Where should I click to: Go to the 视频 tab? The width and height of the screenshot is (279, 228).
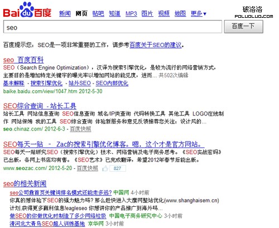point(163,13)
